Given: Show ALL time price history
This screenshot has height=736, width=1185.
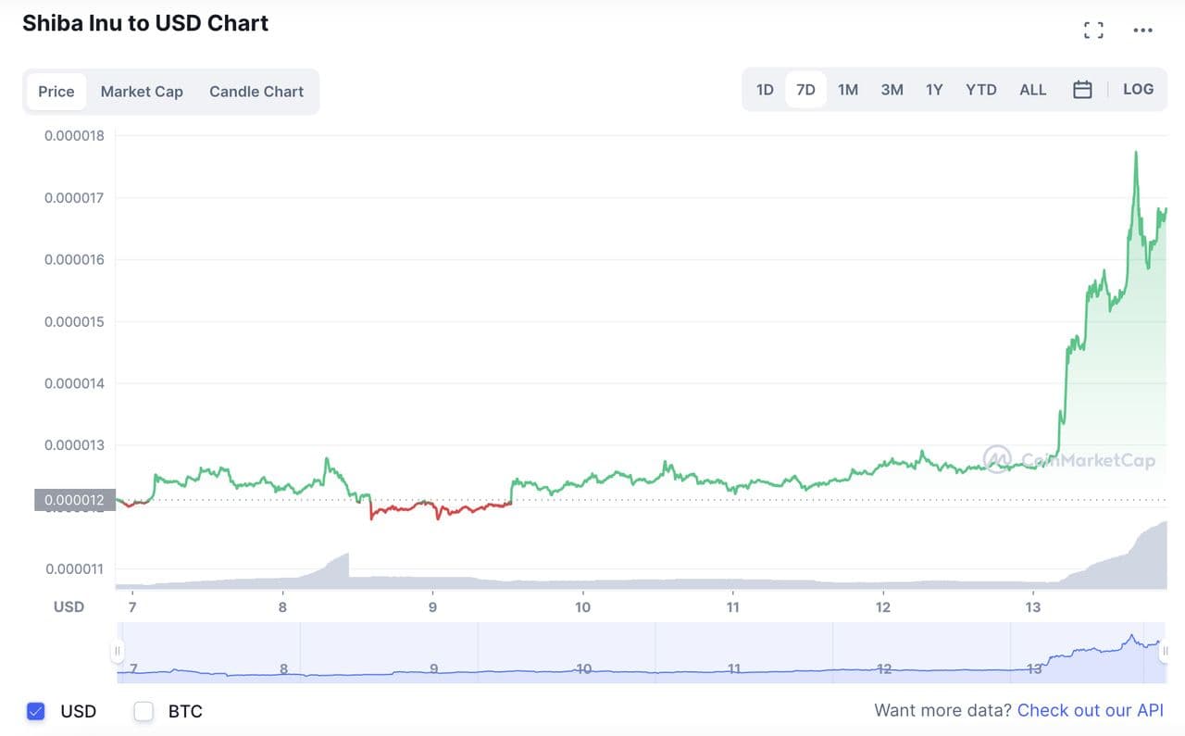Looking at the screenshot, I should point(1032,90).
